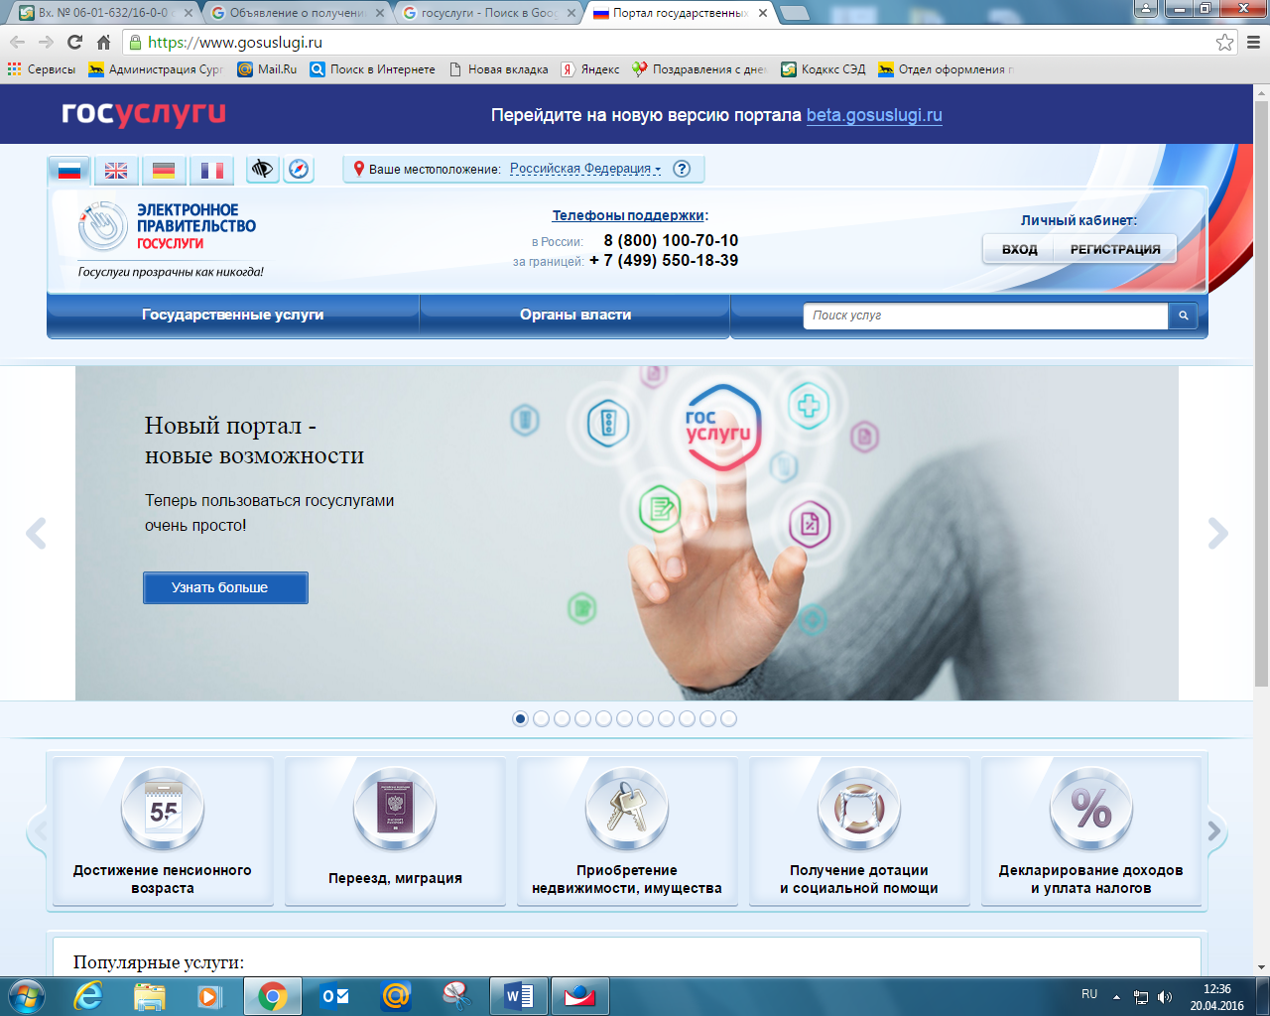
Task: Click the РЕГИСТРАЦИЯ button
Action: (x=1115, y=249)
